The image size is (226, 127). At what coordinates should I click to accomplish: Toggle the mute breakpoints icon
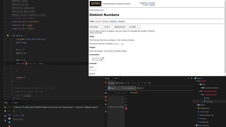coord(106,100)
